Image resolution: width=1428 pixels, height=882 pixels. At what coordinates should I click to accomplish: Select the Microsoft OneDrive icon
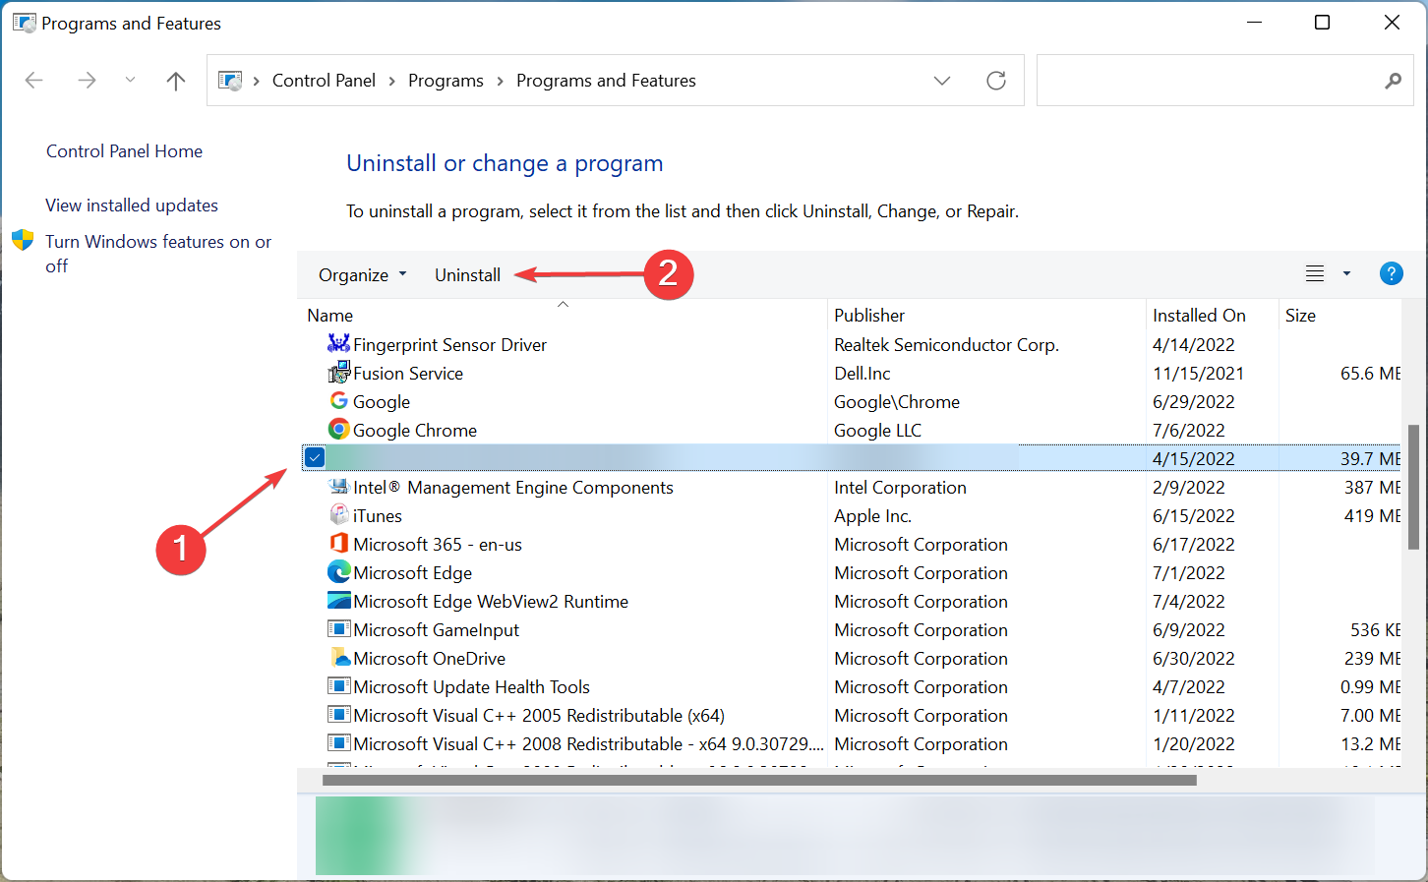tap(339, 658)
